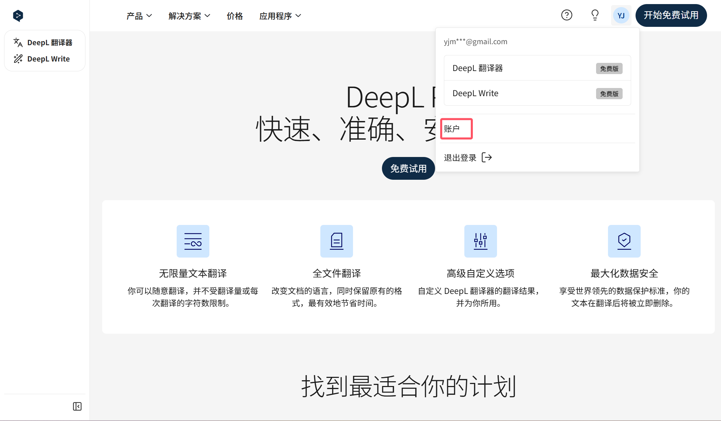Click the 高级自定义选项 sliders icon
Viewport: 721px width, 421px height.
pos(480,241)
